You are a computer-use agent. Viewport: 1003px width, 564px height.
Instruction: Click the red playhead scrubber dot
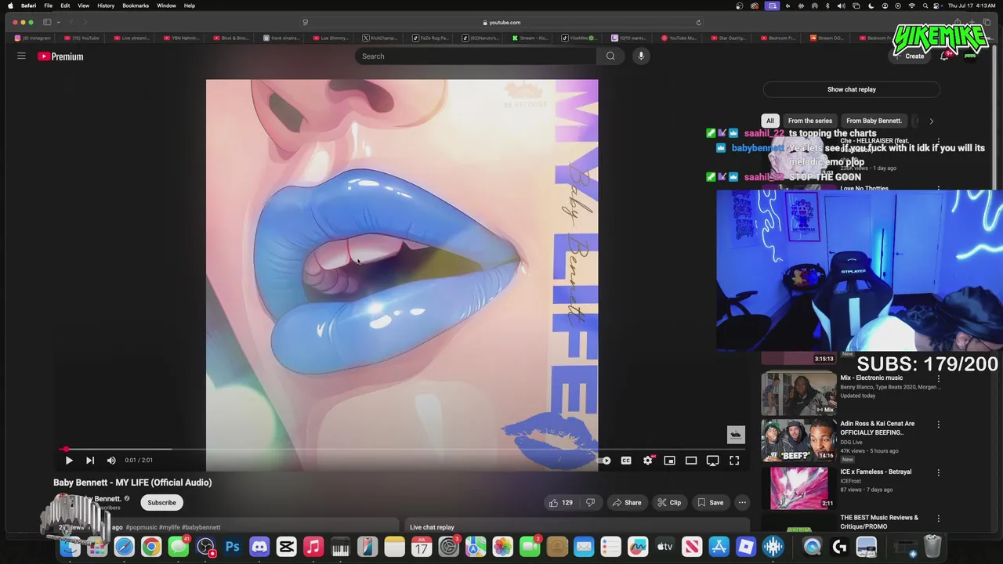pos(66,450)
